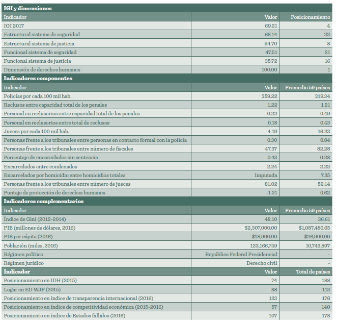
Task: Select the value 81.02
Action: click(x=271, y=184)
